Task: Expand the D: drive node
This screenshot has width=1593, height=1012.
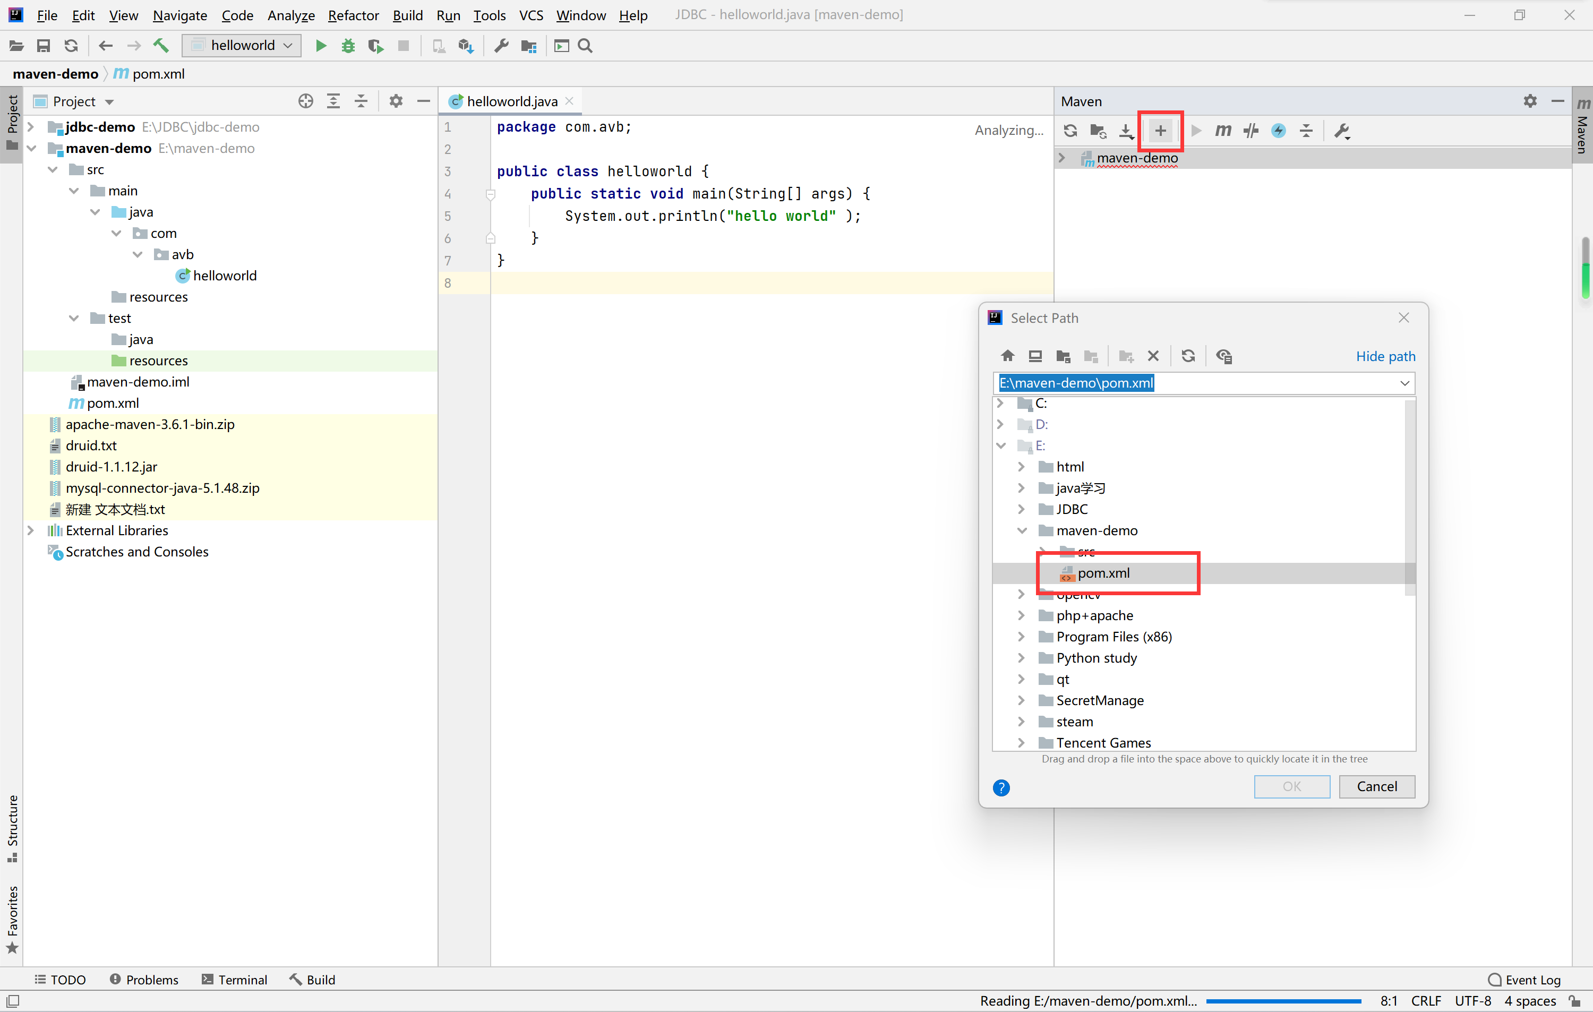Action: (x=1000, y=425)
